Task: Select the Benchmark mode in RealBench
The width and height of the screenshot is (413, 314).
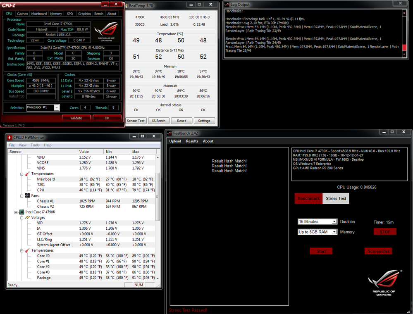Action: 308,198
